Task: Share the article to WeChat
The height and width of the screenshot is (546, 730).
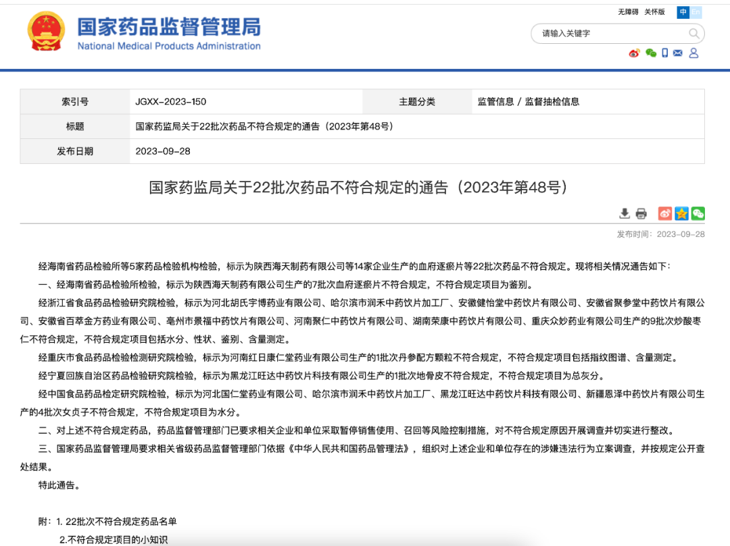Action: point(698,213)
